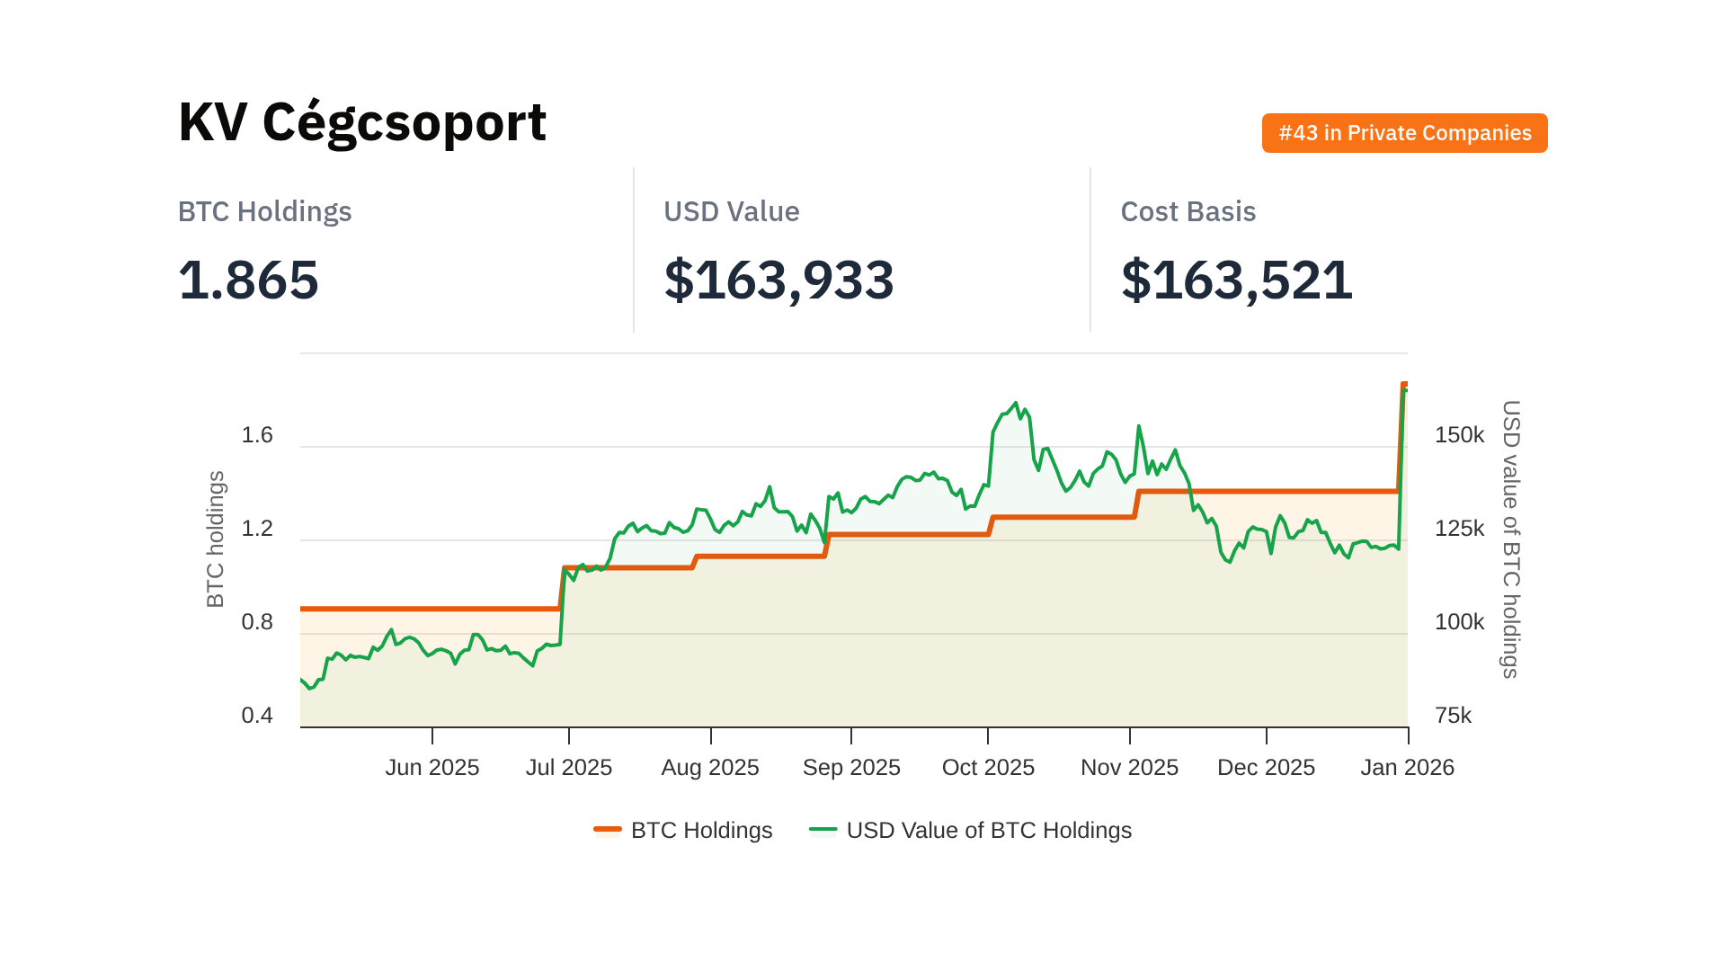This screenshot has width=1726, height=971.
Task: Click the Jun 2025 axis label
Action: (432, 767)
